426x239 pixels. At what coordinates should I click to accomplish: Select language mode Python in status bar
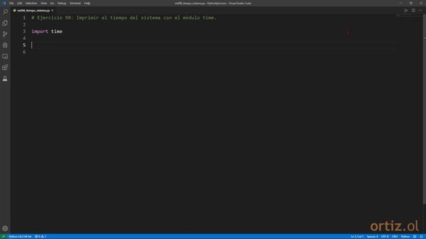point(405,236)
